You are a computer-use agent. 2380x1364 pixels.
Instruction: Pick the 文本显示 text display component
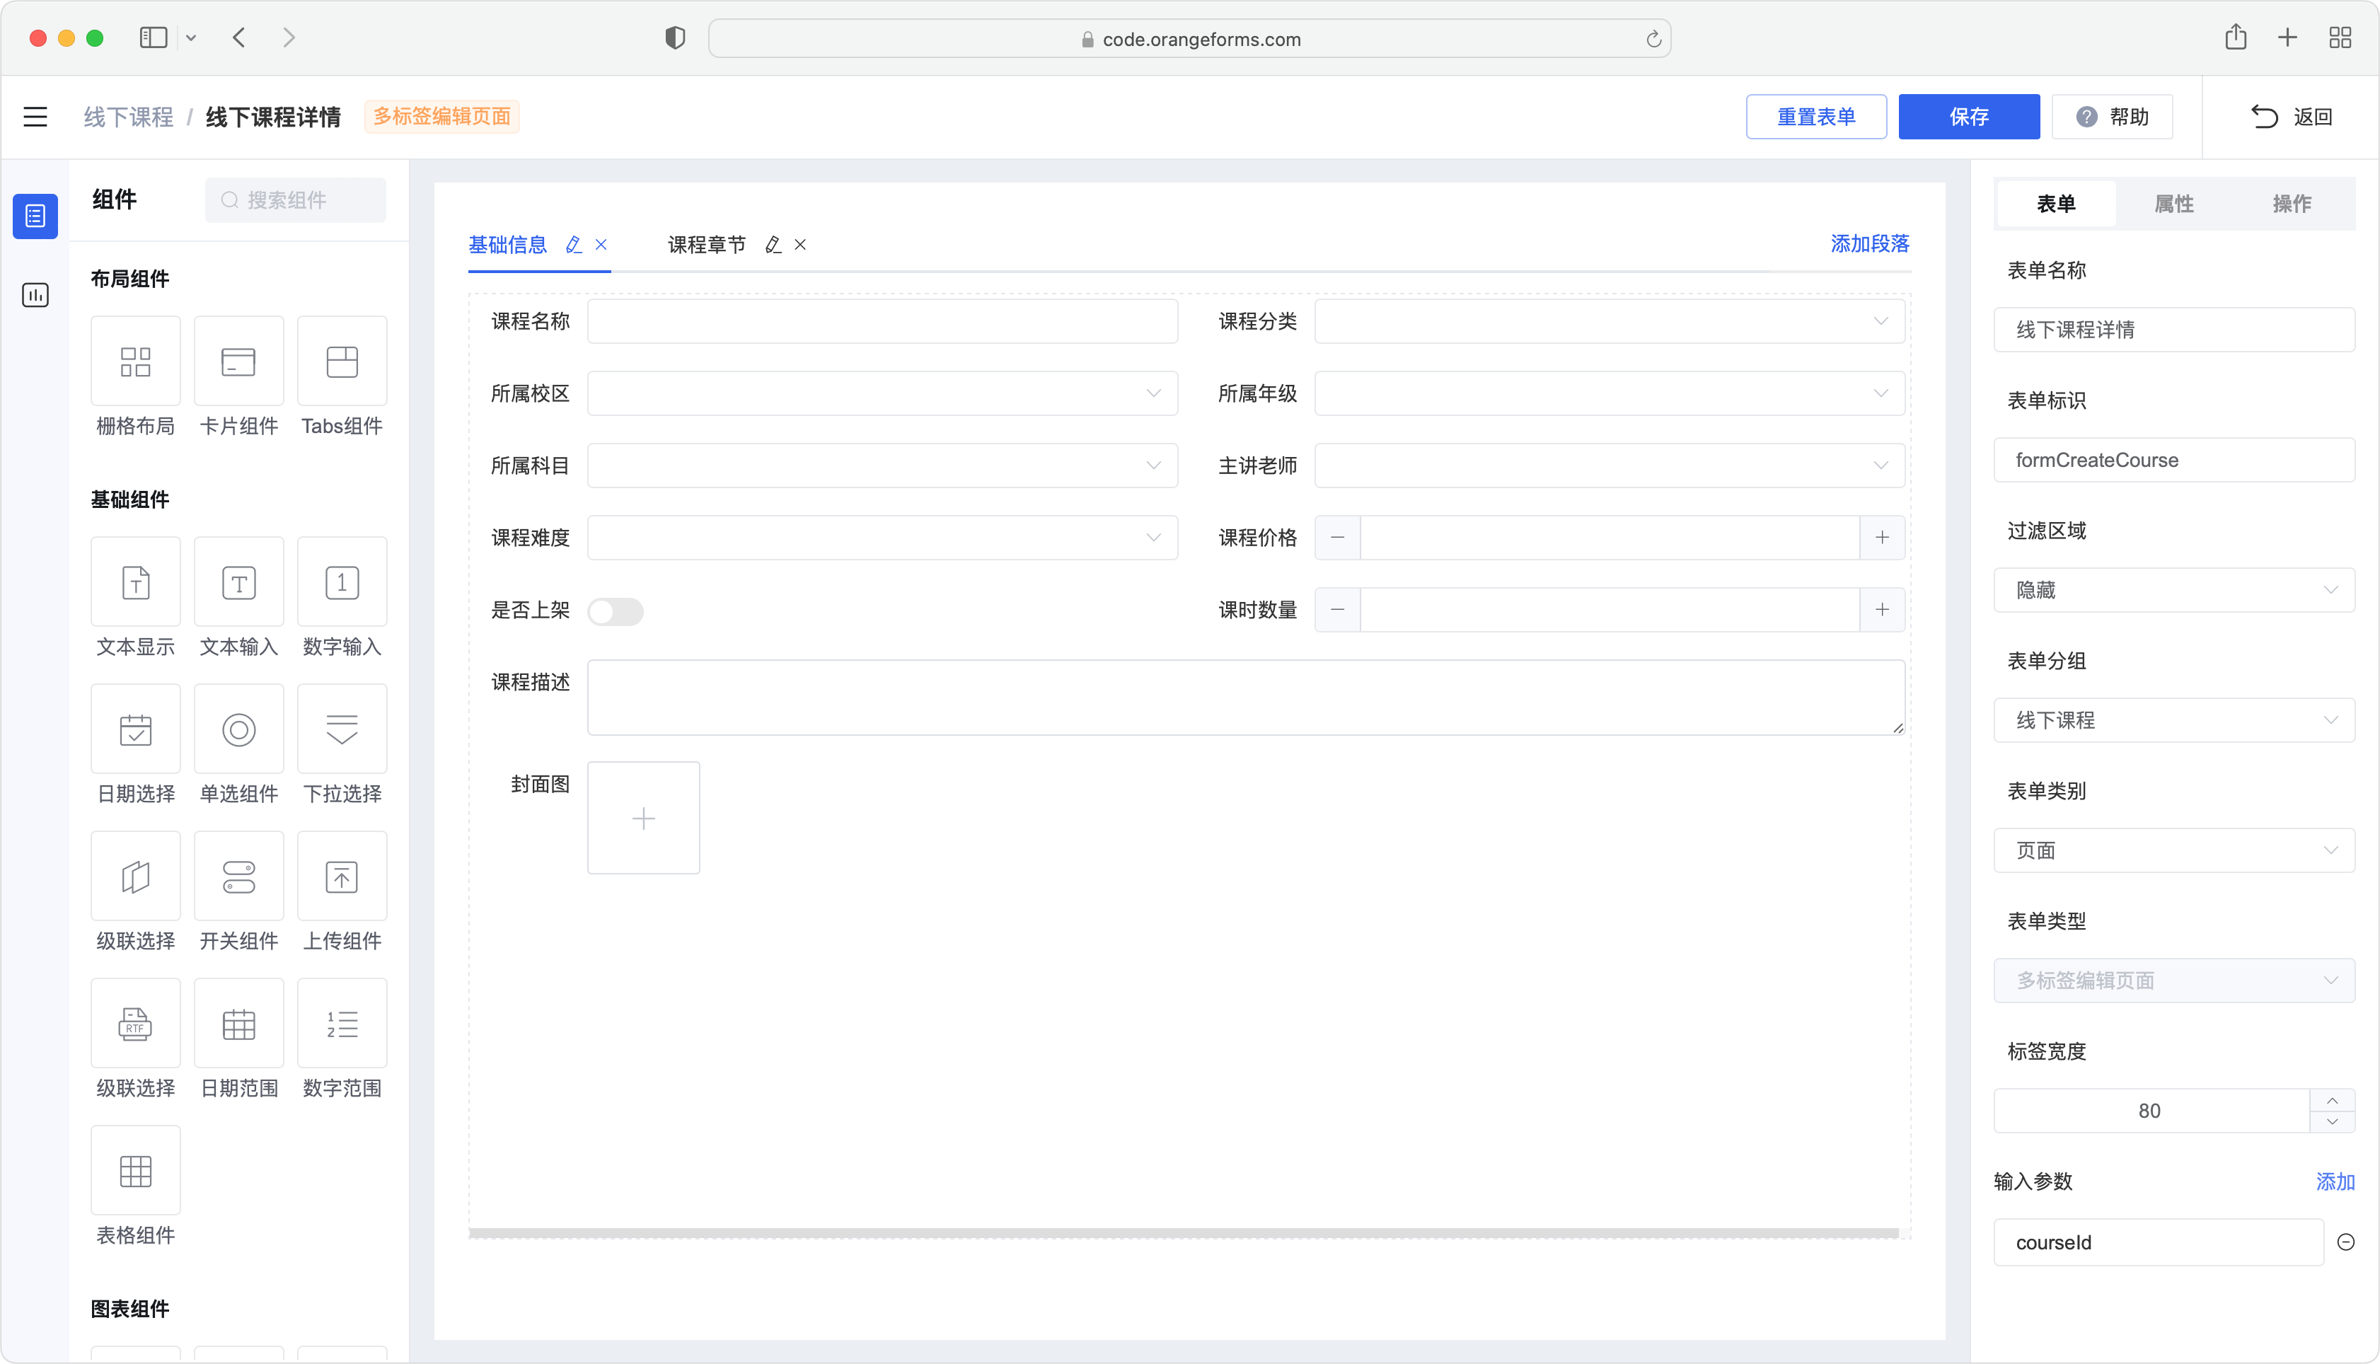coord(135,582)
